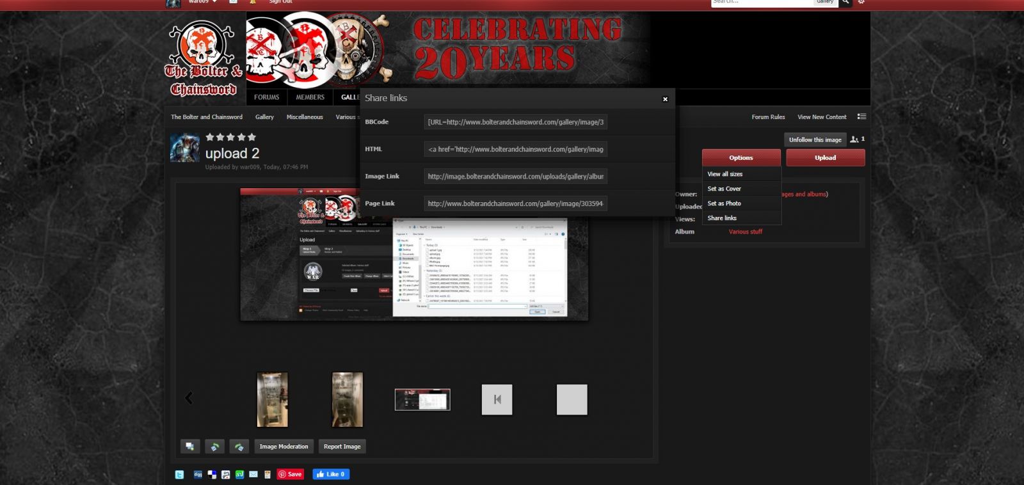Viewport: 1024px width, 485px height.
Task: Click Unfollow this image button
Action: [x=815, y=139]
